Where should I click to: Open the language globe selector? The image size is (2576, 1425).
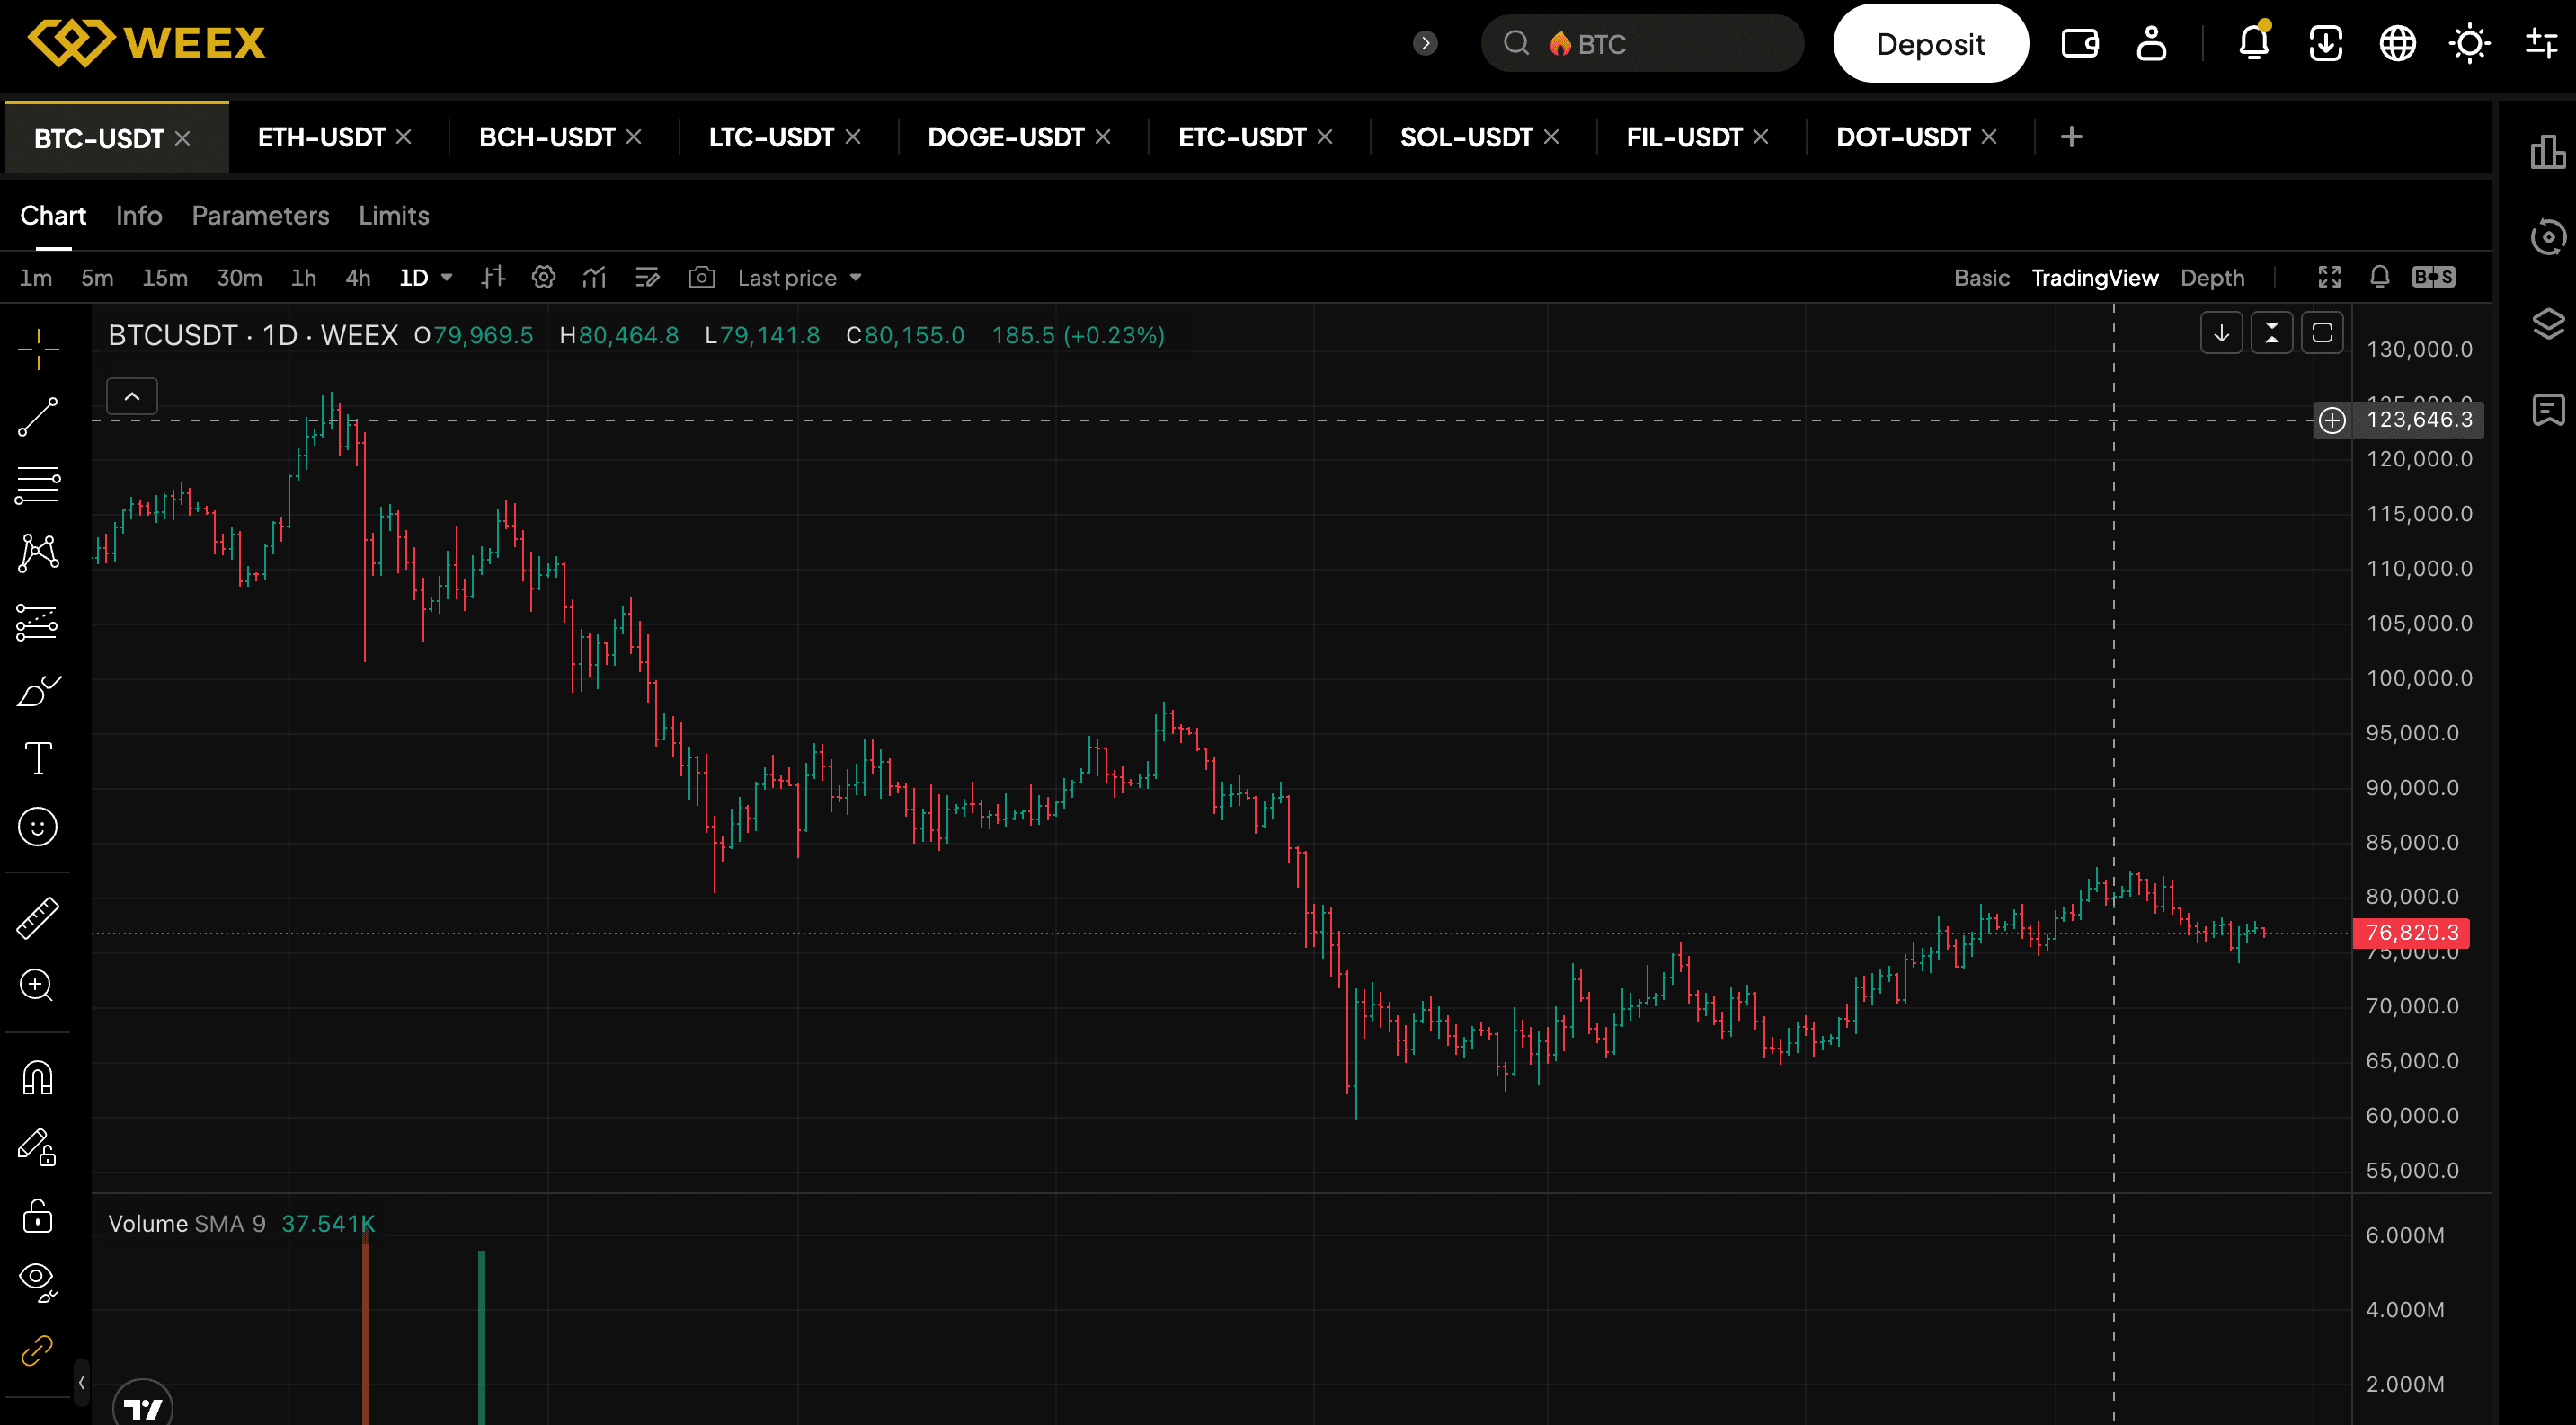[2397, 43]
